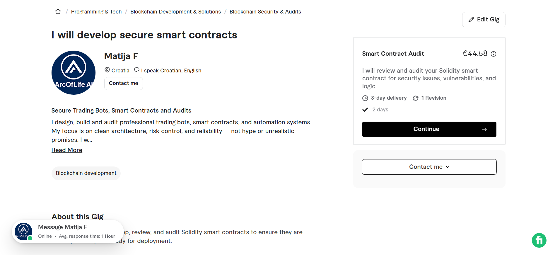
Task: Click the online status green dot
Action: click(x=30, y=239)
